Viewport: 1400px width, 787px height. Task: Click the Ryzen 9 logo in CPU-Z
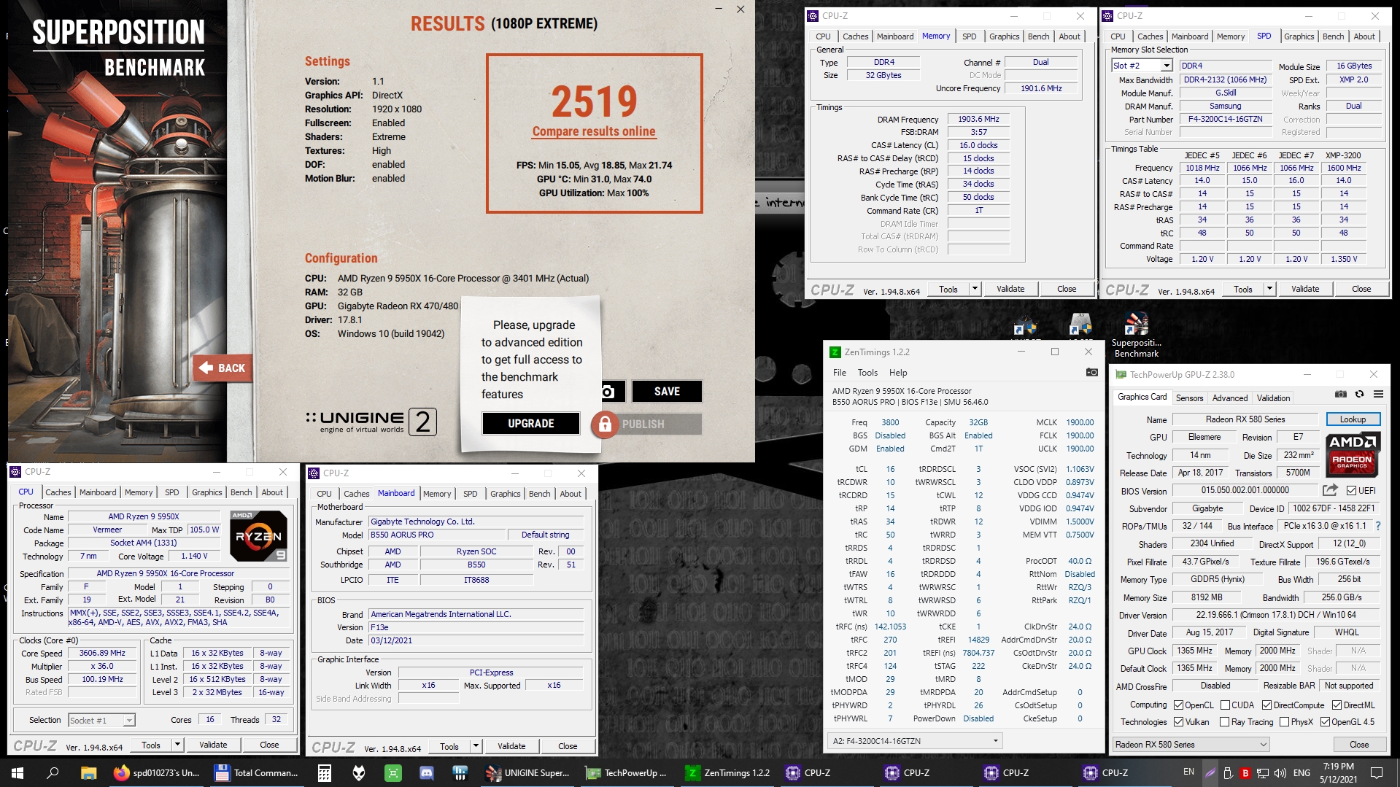259,536
